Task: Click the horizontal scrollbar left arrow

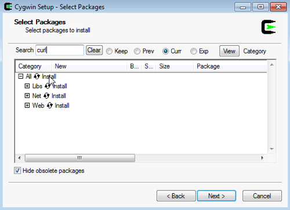Action: tap(19, 158)
